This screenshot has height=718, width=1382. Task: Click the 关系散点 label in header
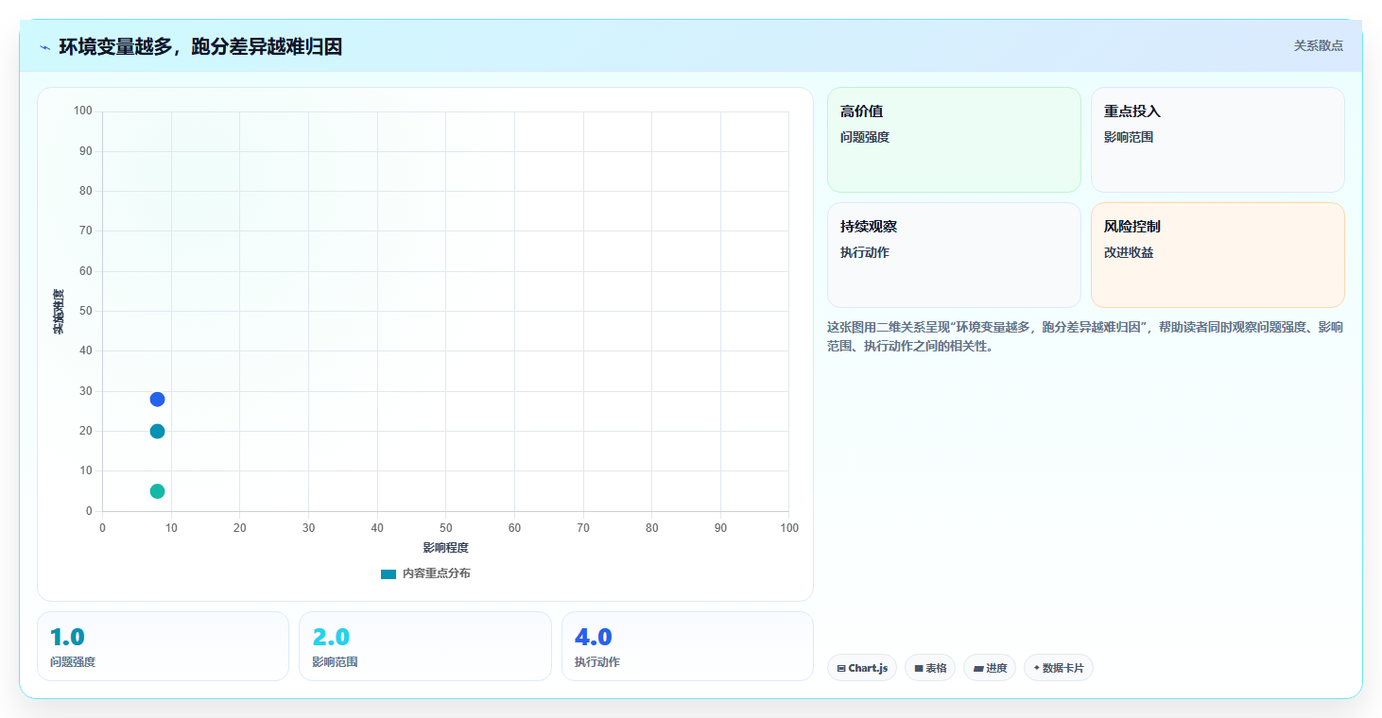tap(1318, 45)
